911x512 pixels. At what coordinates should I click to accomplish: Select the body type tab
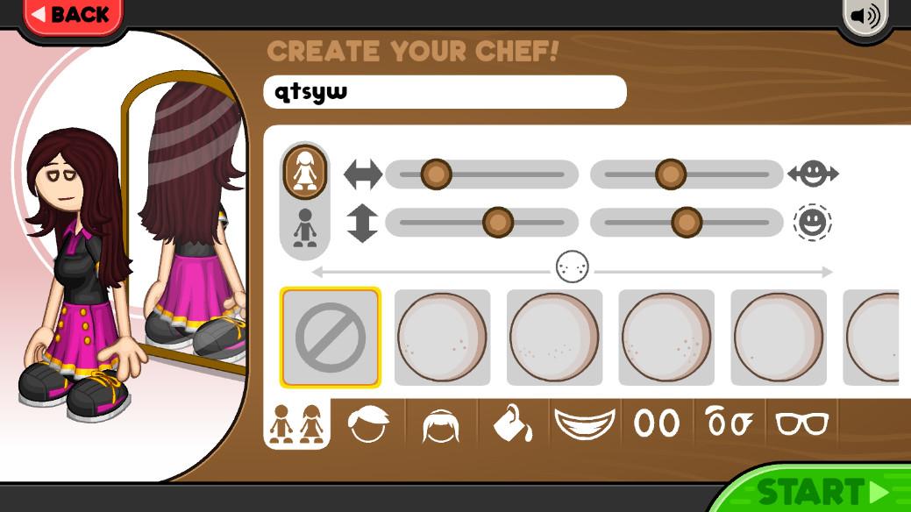tap(297, 423)
